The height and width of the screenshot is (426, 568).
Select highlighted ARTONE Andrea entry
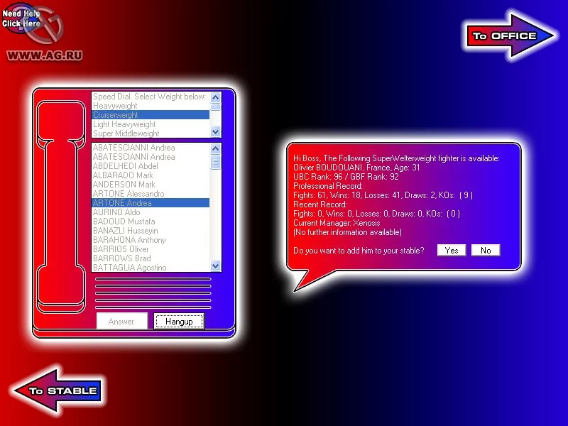tap(151, 203)
